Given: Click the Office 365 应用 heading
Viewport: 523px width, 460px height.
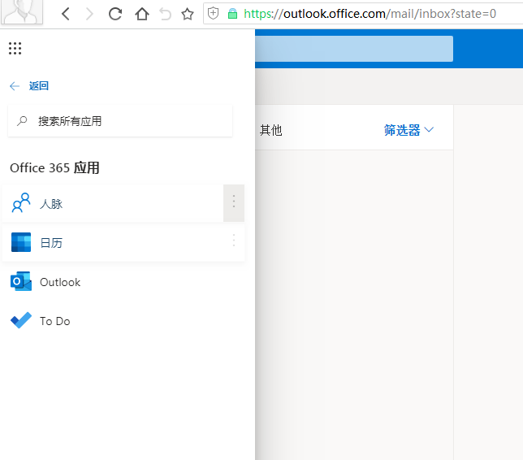Looking at the screenshot, I should (x=54, y=167).
